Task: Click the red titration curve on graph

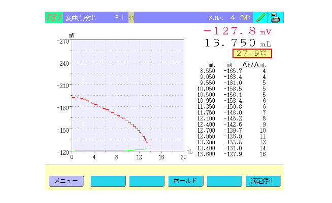Action: tap(117, 114)
